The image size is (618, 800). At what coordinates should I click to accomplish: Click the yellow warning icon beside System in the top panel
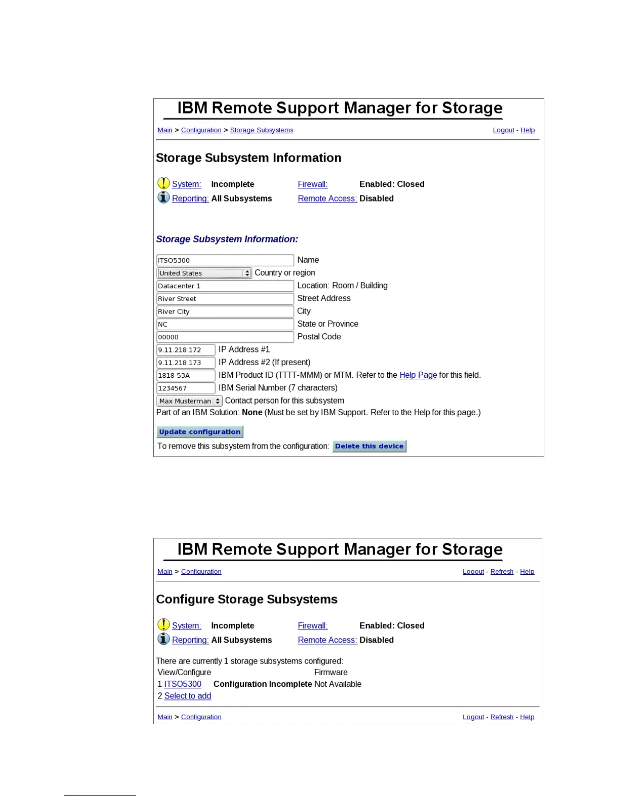(x=164, y=183)
